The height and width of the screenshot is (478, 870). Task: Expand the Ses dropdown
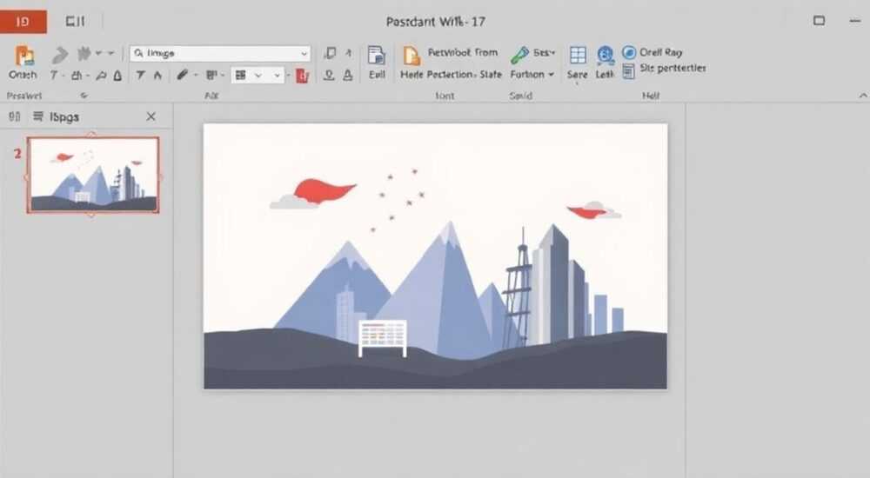coord(552,53)
